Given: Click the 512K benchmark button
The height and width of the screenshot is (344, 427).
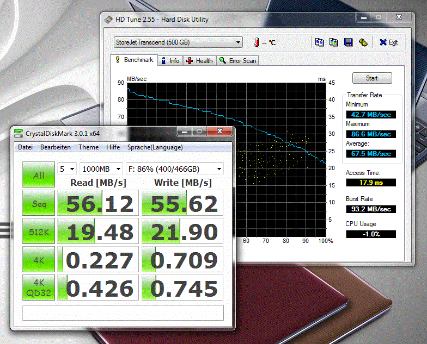Looking at the screenshot, I should pyautogui.click(x=39, y=232).
